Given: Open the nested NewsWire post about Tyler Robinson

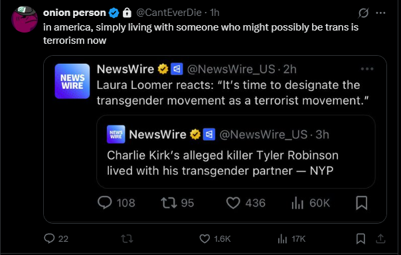Looking at the screenshot, I should click(x=236, y=152).
